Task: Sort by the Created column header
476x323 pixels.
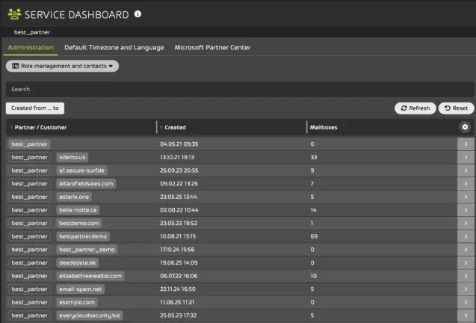Action: tap(175, 127)
